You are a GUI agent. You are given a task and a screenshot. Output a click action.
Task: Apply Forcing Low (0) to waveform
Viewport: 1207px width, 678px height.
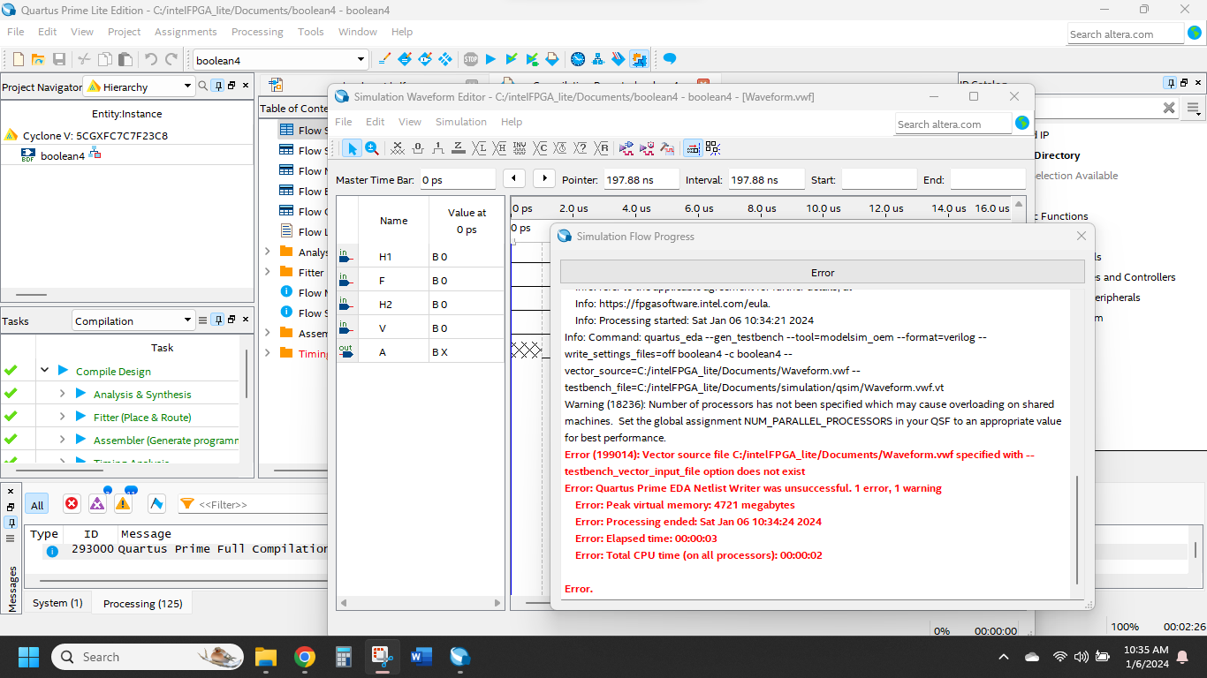[418, 148]
